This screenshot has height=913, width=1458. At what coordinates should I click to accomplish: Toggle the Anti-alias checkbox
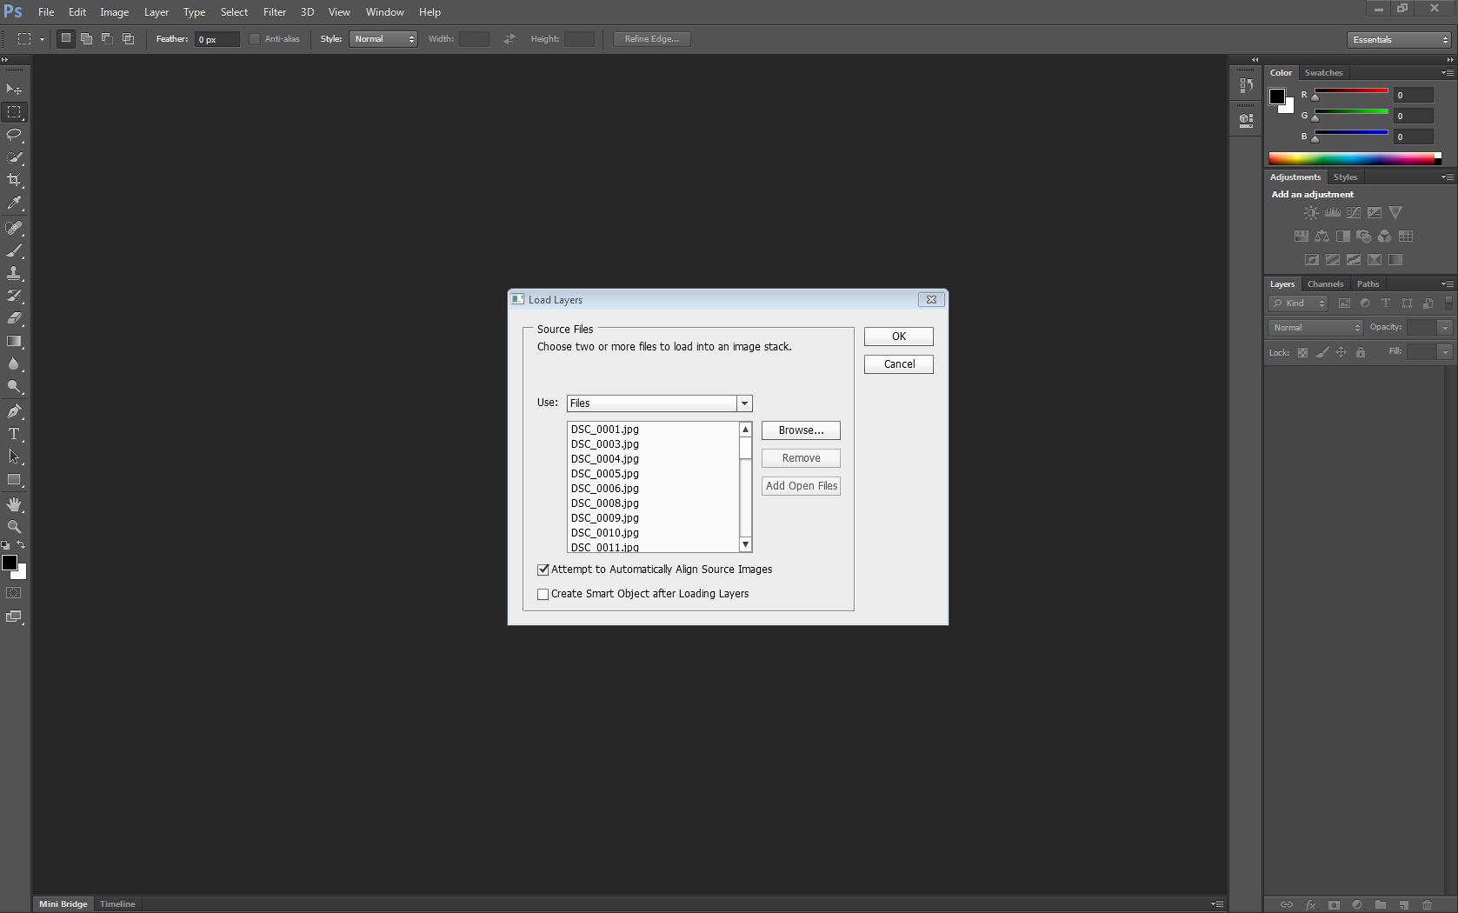click(x=255, y=39)
